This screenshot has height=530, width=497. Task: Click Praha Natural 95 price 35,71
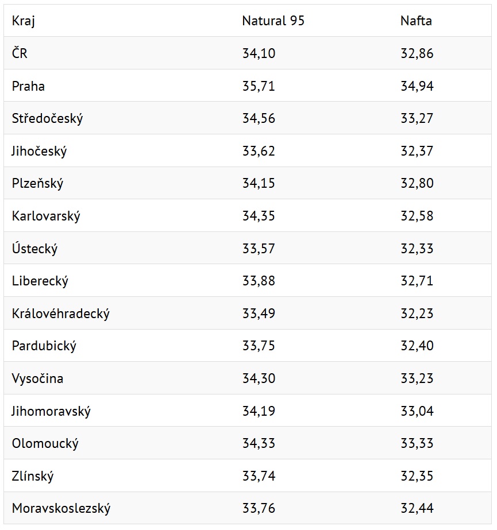(x=259, y=86)
